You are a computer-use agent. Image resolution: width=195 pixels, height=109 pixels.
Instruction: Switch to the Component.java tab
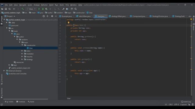139,16
